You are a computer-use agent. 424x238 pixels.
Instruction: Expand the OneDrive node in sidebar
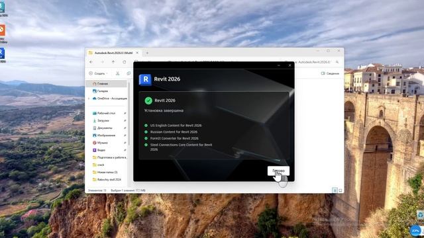[x=89, y=99]
